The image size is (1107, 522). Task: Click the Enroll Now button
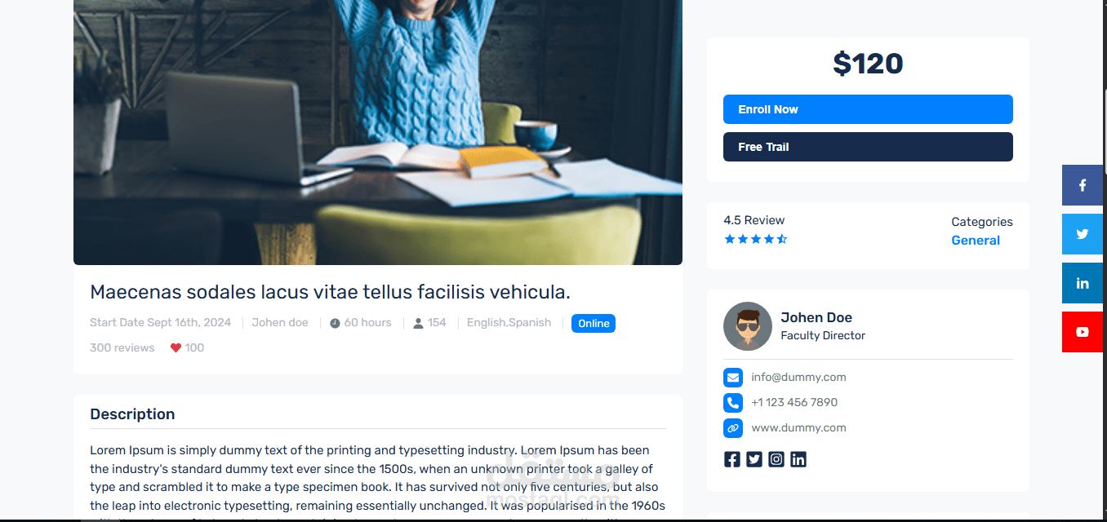tap(868, 109)
